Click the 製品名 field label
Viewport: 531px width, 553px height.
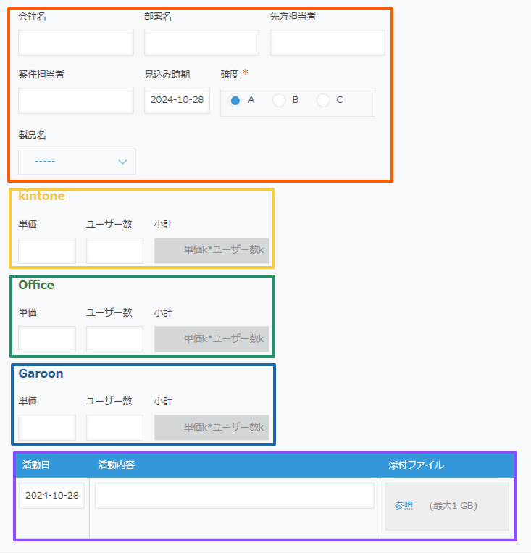pos(32,135)
